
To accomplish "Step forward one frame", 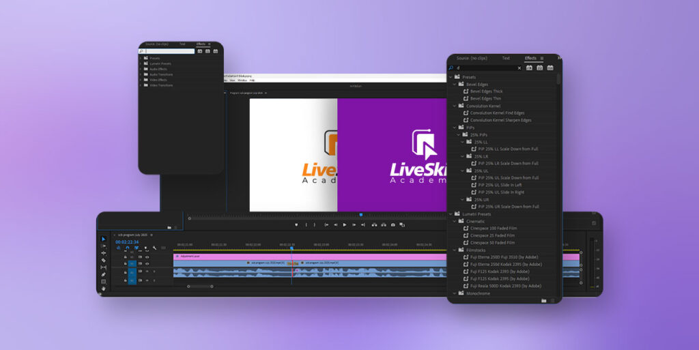I will pos(354,225).
